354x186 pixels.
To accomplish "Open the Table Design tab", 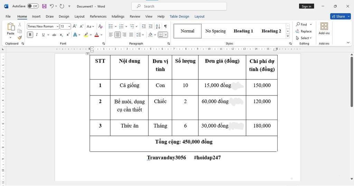I will tap(179, 16).
